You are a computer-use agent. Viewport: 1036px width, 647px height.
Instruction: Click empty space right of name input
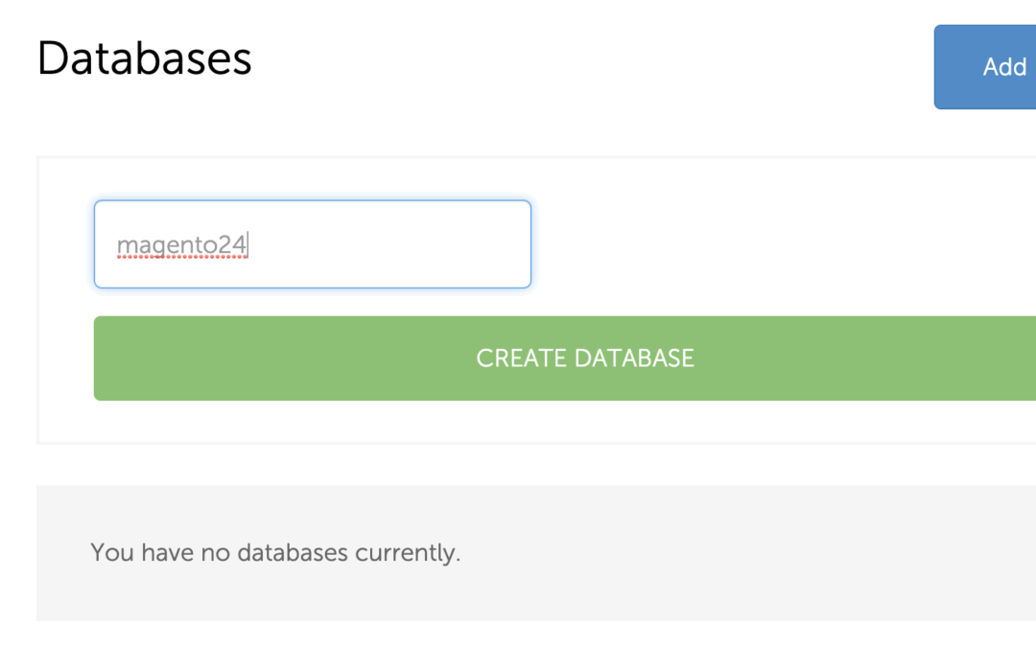tap(767, 244)
